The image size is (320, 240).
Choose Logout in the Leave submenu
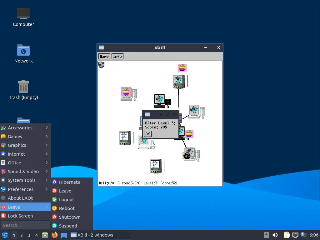(72, 200)
